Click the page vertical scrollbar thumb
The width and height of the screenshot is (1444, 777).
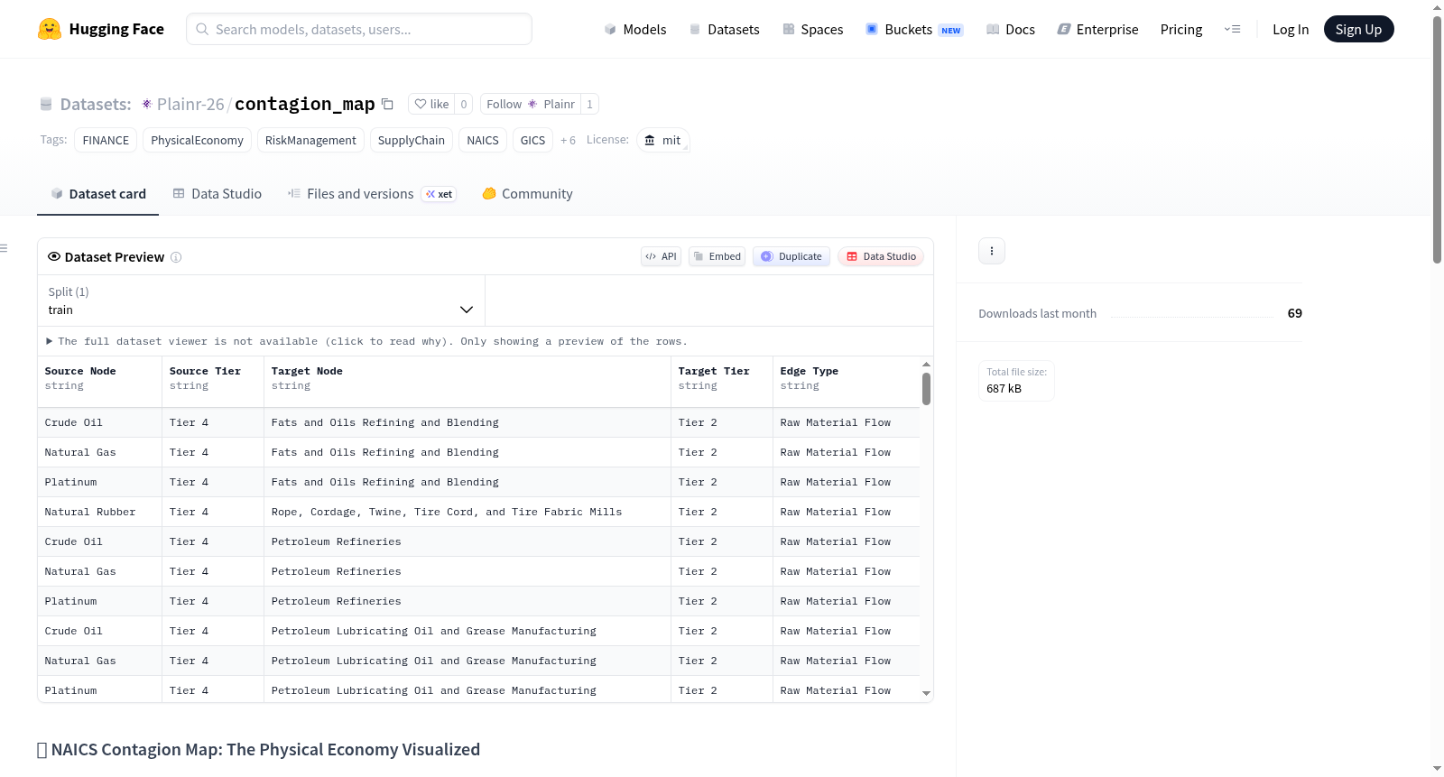(1437, 140)
